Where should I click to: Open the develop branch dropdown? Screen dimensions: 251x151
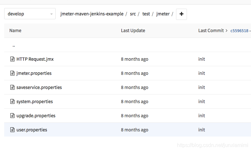tap(30, 14)
